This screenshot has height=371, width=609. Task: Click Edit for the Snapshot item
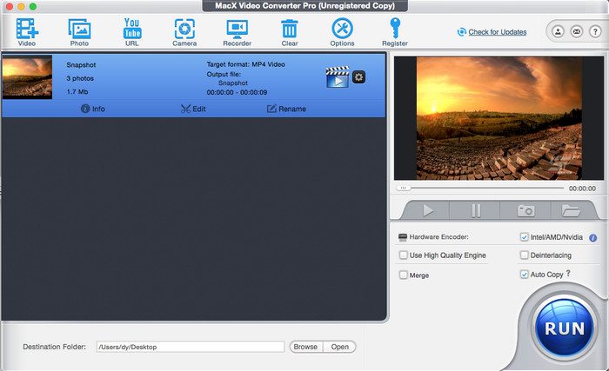pyautogui.click(x=193, y=109)
